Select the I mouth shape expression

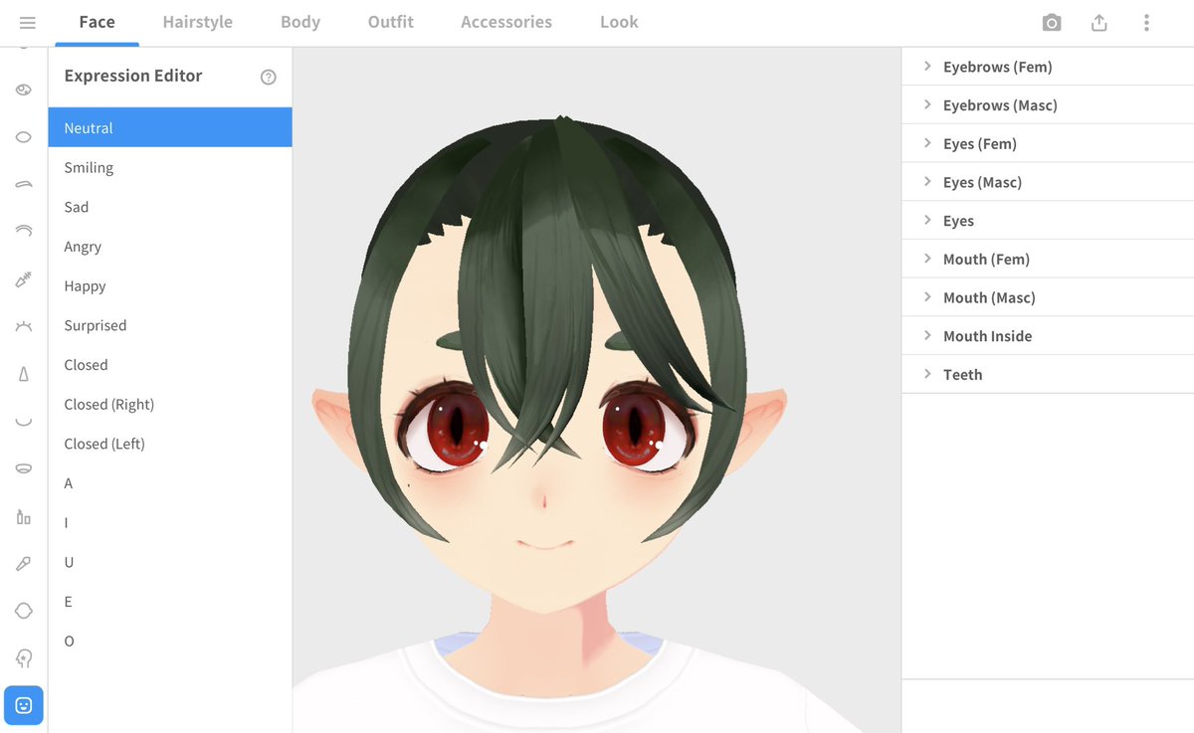click(x=170, y=522)
